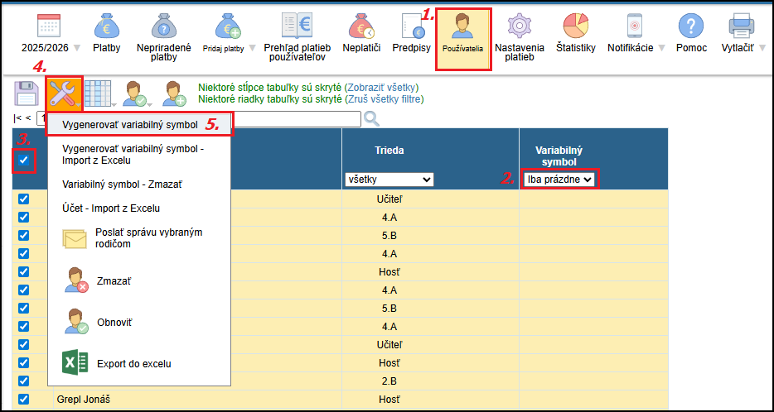The height and width of the screenshot is (412, 774).
Task: Click the wrench tools icon
Action: [x=64, y=93]
